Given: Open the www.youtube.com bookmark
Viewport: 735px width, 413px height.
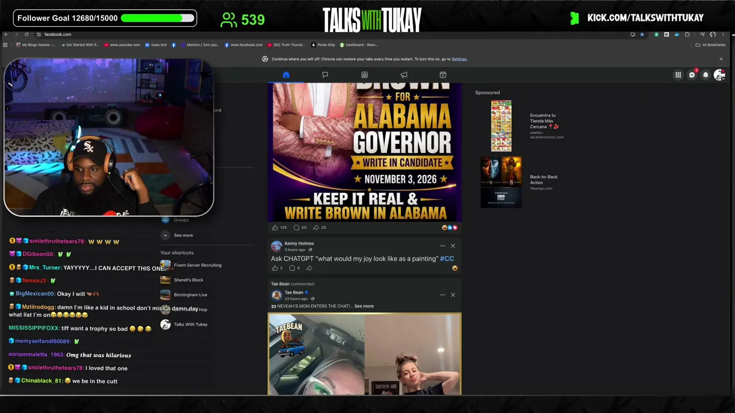Looking at the screenshot, I should [122, 45].
